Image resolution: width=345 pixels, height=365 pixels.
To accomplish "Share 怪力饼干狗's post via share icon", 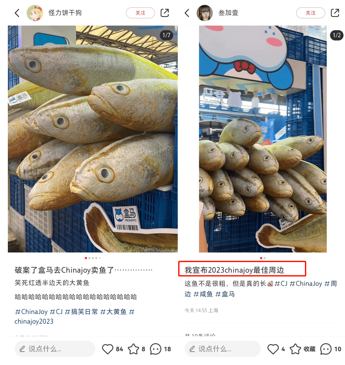I will (x=165, y=13).
